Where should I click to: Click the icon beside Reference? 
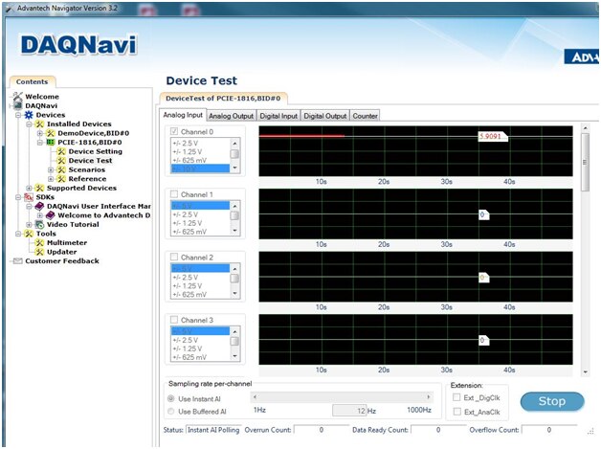[61, 179]
